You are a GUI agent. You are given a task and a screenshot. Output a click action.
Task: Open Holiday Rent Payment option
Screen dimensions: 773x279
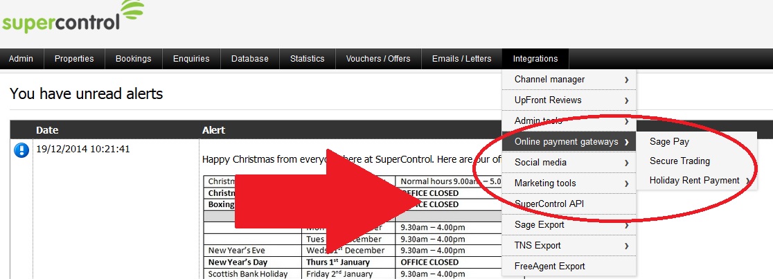tap(694, 181)
